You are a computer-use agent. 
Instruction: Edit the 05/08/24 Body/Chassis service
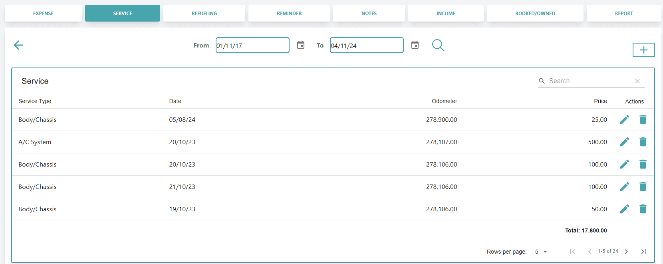(624, 119)
